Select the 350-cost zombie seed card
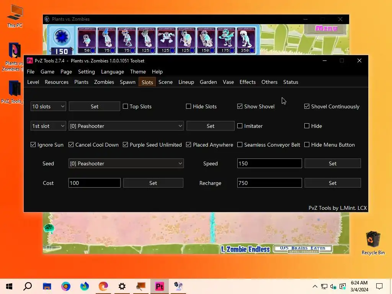Image resolution: width=392 pixels, height=294 pixels. 246,40
